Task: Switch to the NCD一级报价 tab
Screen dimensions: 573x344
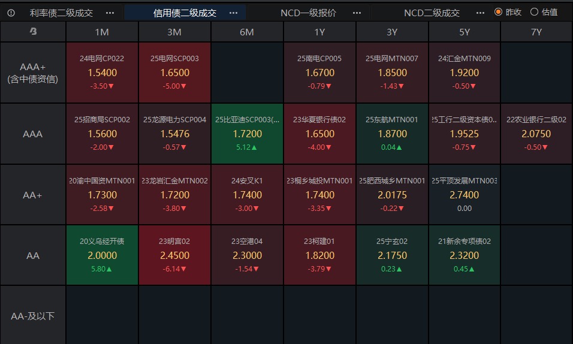Action: (x=309, y=13)
